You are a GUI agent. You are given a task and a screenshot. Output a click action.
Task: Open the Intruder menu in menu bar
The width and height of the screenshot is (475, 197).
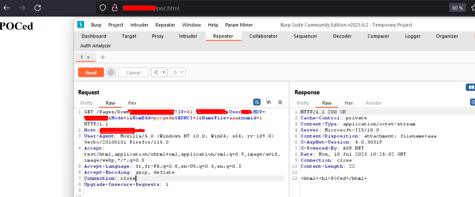139,25
